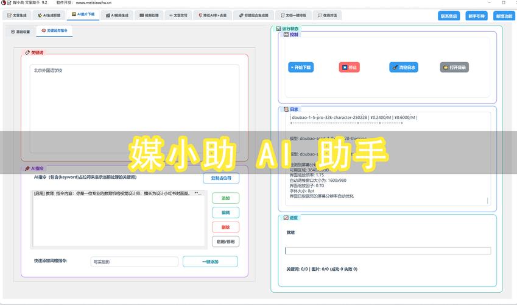The width and height of the screenshot is (517, 305).
Task: Click the AI视频生成 tab's clapboard icon
Action: click(x=108, y=15)
